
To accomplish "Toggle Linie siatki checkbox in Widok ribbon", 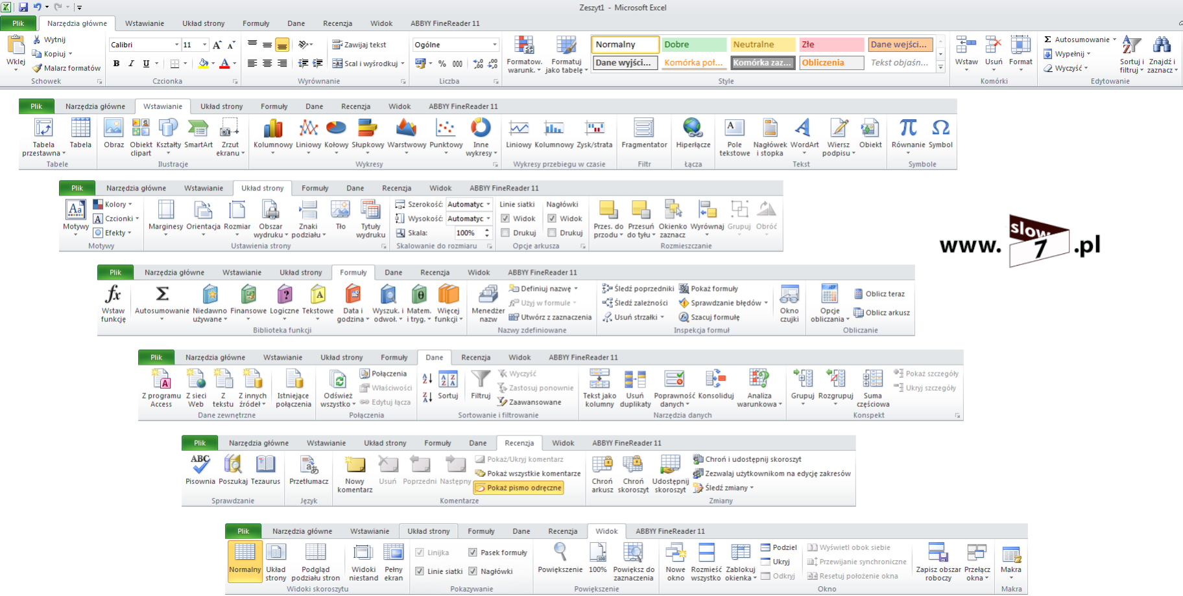I will coord(420,571).
